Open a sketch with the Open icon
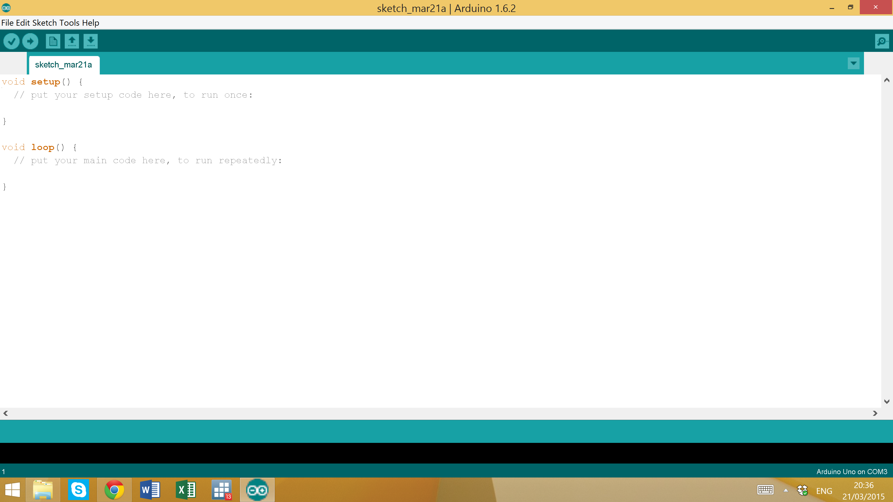The width and height of the screenshot is (893, 502). click(72, 41)
